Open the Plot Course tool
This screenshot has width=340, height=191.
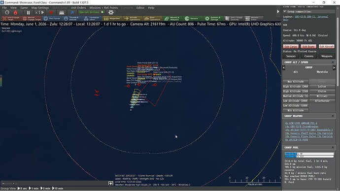pyautogui.click(x=52, y=18)
